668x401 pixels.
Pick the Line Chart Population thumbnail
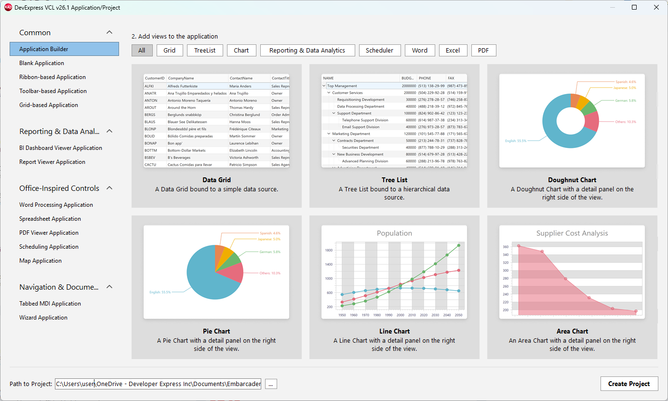pos(394,272)
